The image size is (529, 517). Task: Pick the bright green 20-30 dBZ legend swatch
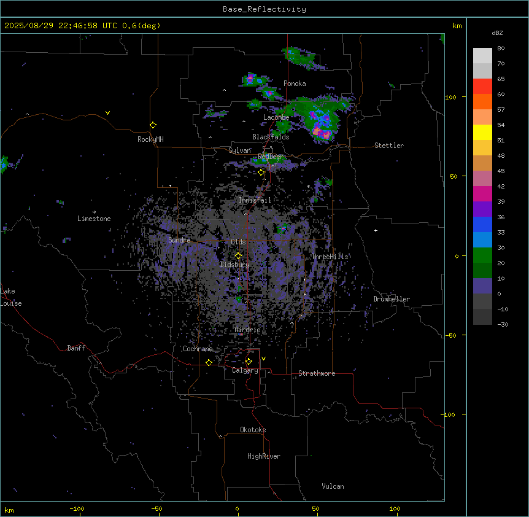(482, 255)
